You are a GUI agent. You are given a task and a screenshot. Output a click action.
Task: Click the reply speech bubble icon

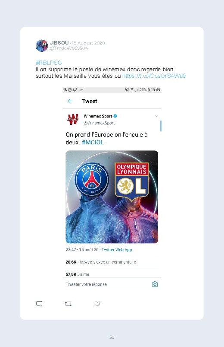(x=39, y=304)
